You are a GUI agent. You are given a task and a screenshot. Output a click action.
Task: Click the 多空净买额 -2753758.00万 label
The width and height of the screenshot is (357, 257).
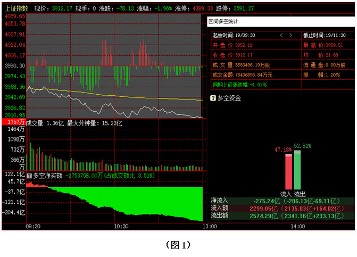pyautogui.click(x=94, y=176)
